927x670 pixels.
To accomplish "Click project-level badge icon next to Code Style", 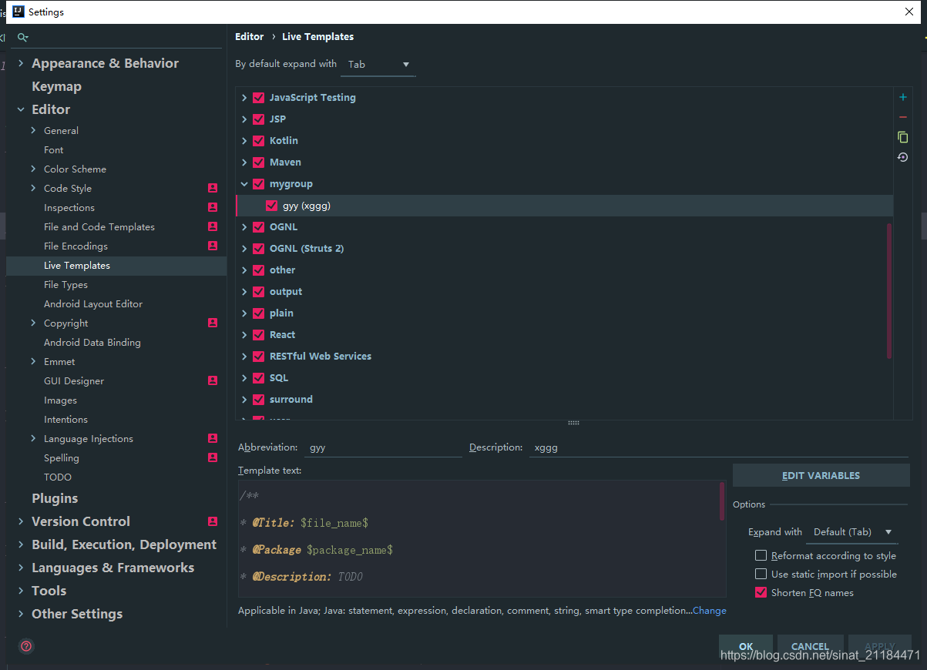I will point(213,188).
